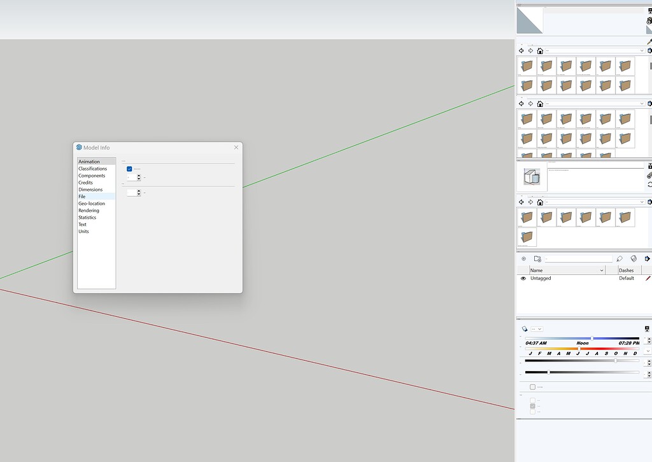The image size is (652, 462).
Task: Uncheck the scene transitions checkbox in Model Info
Action: (129, 169)
